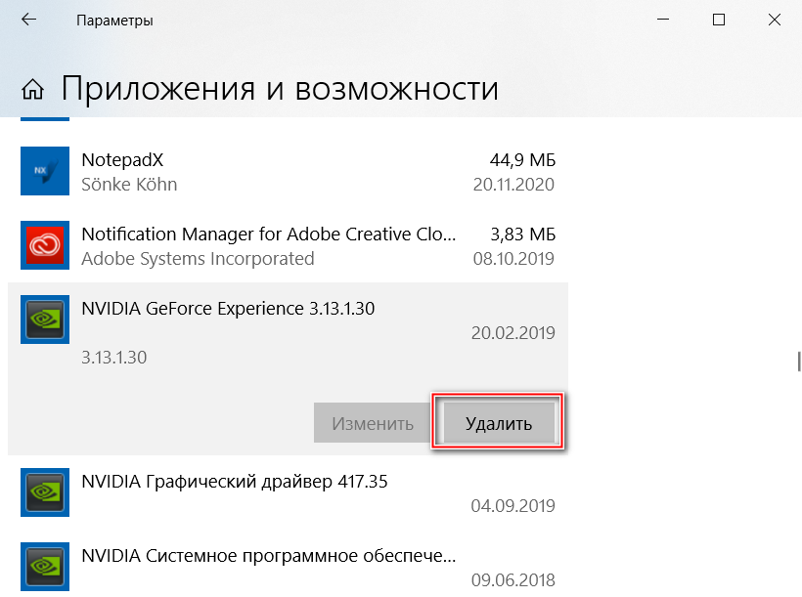Image resolution: width=802 pixels, height=597 pixels.
Task: Maximize the Параметры window
Action: pyautogui.click(x=719, y=20)
